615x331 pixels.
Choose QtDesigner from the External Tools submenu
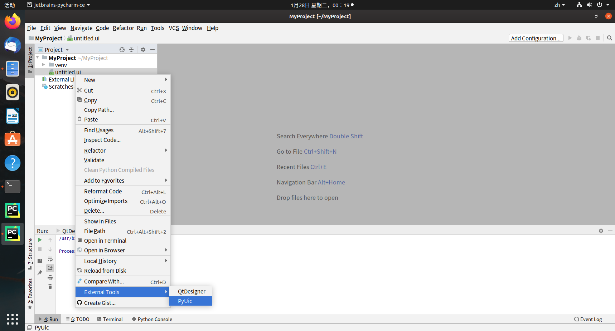tap(191, 291)
